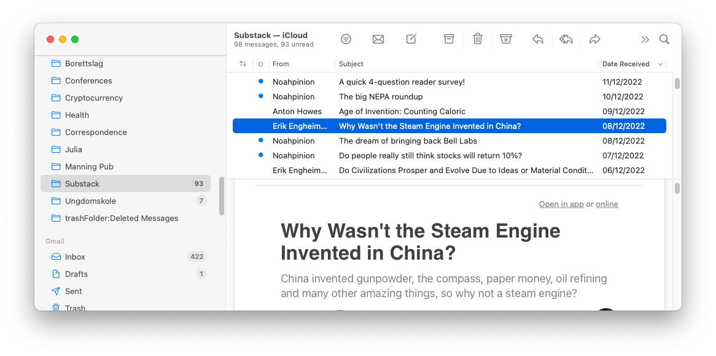Move selected message to Junk

tap(505, 39)
